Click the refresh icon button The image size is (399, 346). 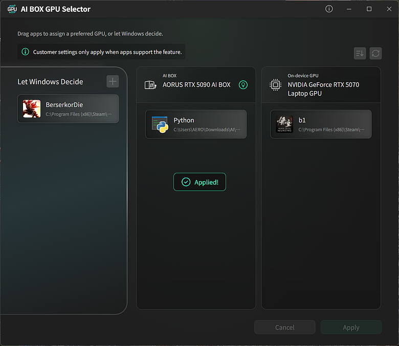(x=375, y=53)
